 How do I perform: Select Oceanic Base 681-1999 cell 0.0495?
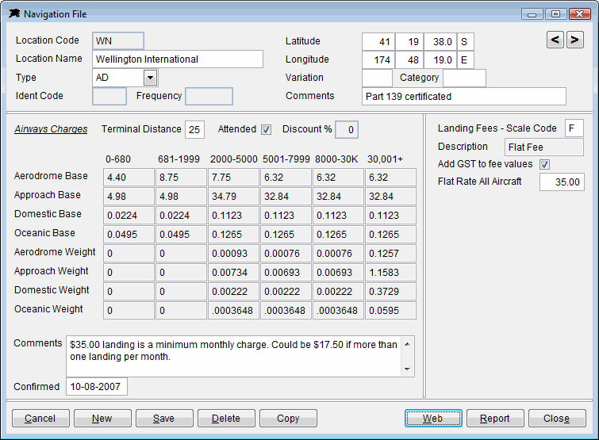tap(181, 235)
